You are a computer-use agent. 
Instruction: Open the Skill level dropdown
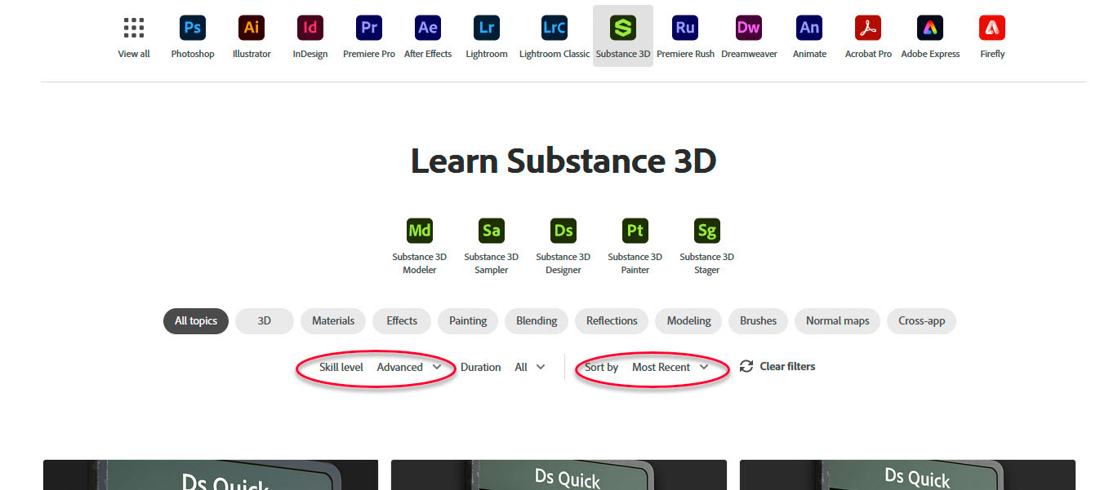pos(409,367)
